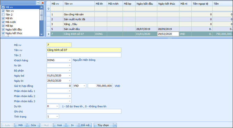
Task: Focus the Giá trị hợp đồng foreign amount field
Action: coord(59,86)
